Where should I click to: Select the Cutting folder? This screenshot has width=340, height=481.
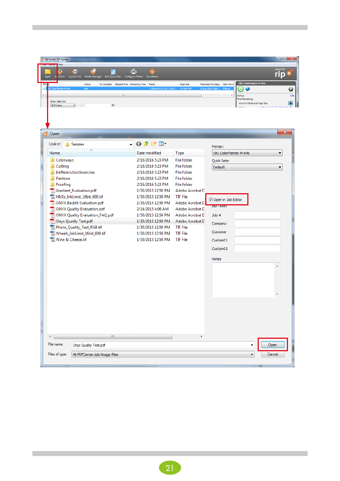(x=62, y=166)
